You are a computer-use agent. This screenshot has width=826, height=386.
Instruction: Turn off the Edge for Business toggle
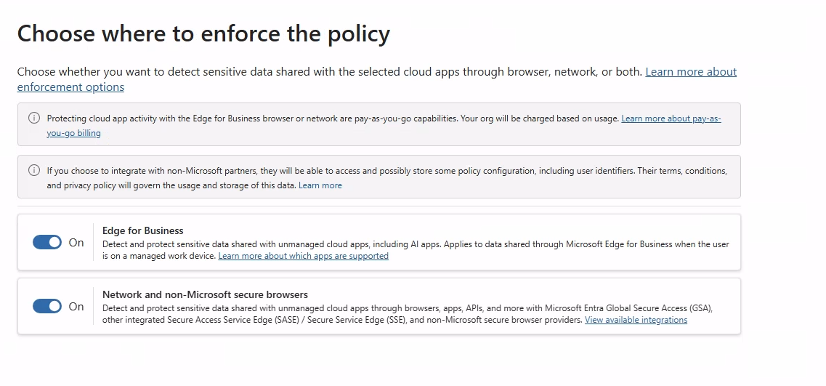pyautogui.click(x=47, y=243)
